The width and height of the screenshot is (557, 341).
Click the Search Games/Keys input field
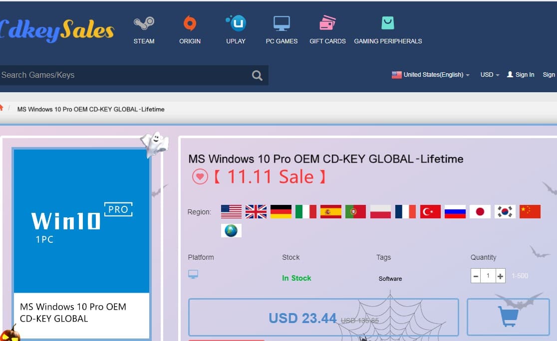click(125, 75)
